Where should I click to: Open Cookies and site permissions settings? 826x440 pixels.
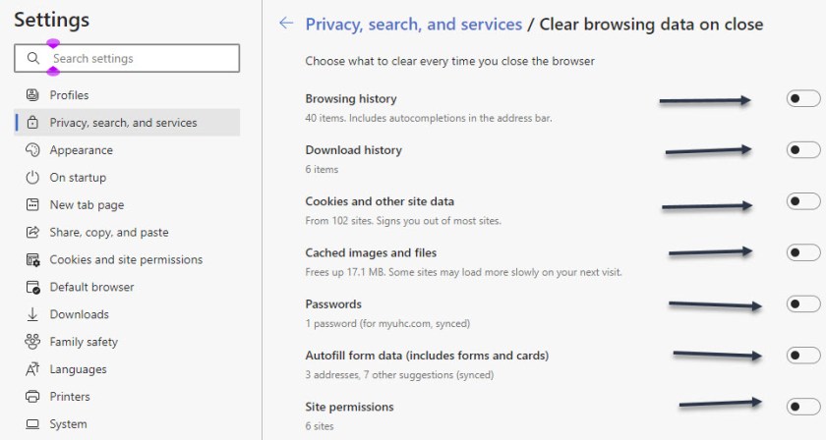[126, 260]
